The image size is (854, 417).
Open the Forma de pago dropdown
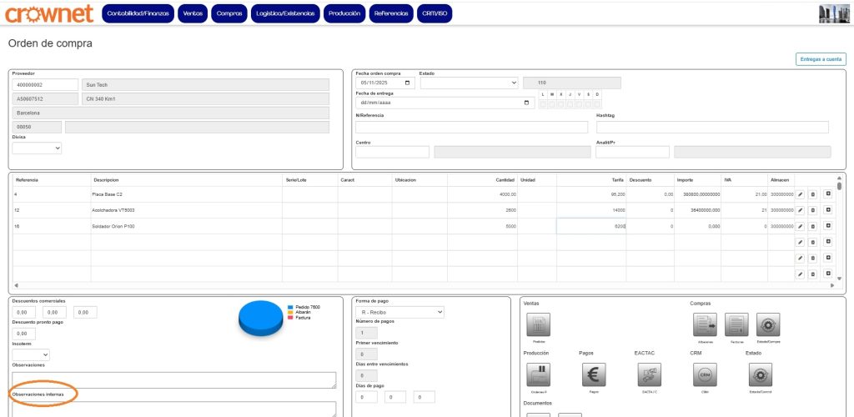[x=399, y=312]
